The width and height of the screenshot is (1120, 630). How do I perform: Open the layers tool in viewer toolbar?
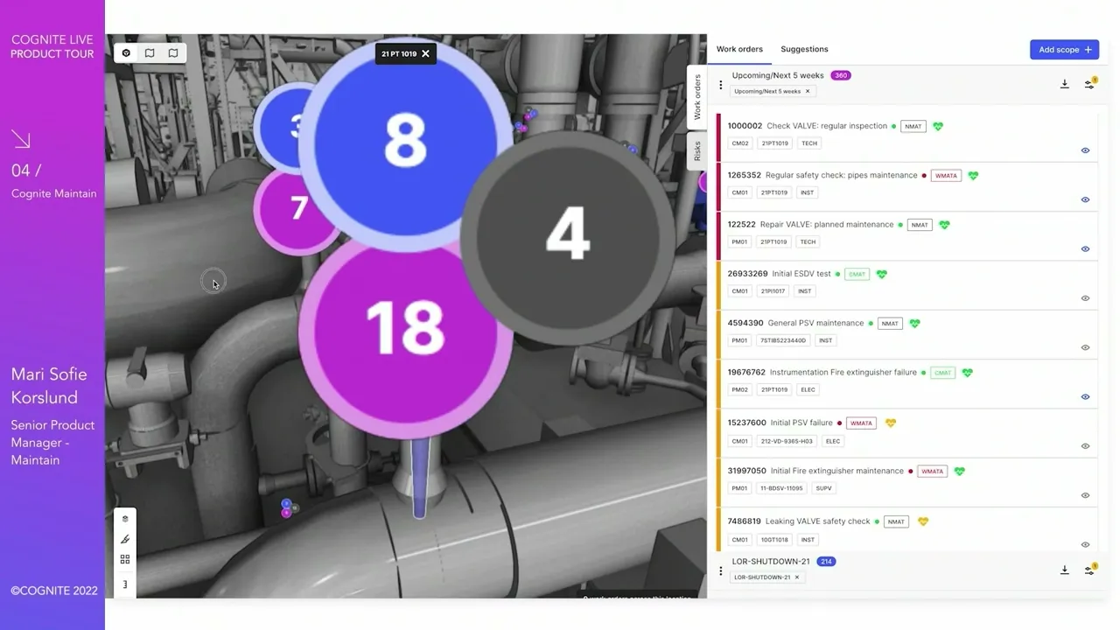(x=125, y=519)
